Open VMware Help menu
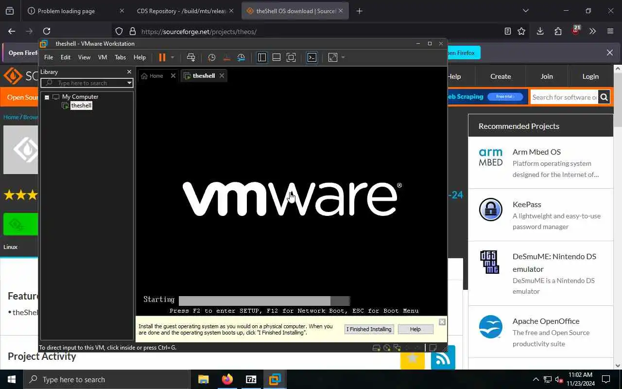The width and height of the screenshot is (622, 389). [x=139, y=57]
